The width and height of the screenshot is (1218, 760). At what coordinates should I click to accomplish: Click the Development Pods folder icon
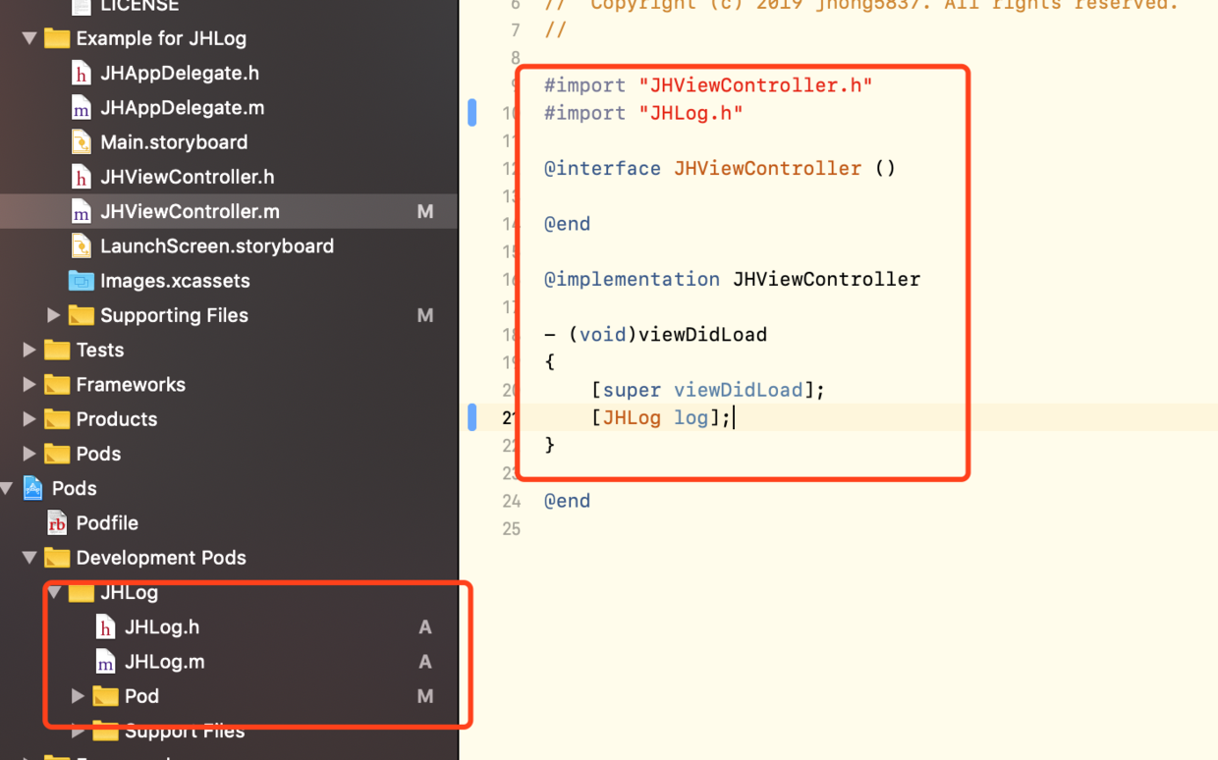tap(57, 558)
